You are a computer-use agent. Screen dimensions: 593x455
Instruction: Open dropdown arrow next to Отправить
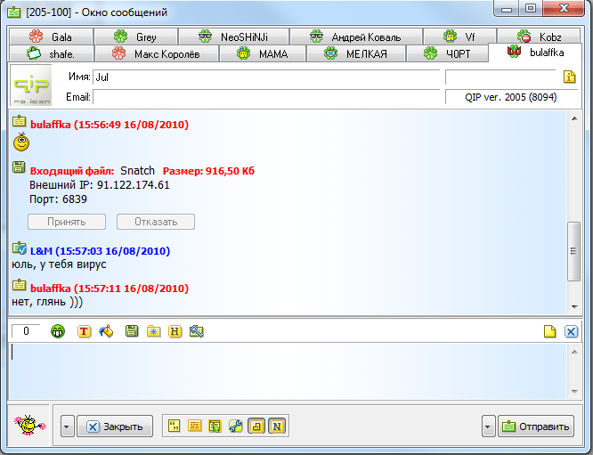pyautogui.click(x=488, y=427)
